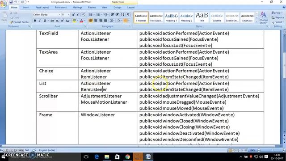Open Google Chrome from the taskbar

pyautogui.click(x=127, y=157)
